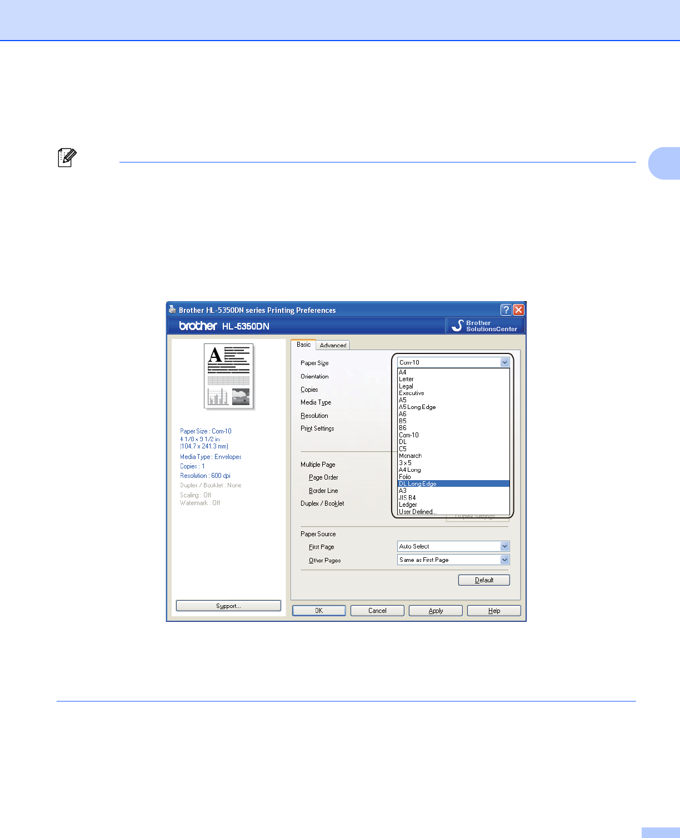Select A4 Long in the paper size list

point(453,470)
